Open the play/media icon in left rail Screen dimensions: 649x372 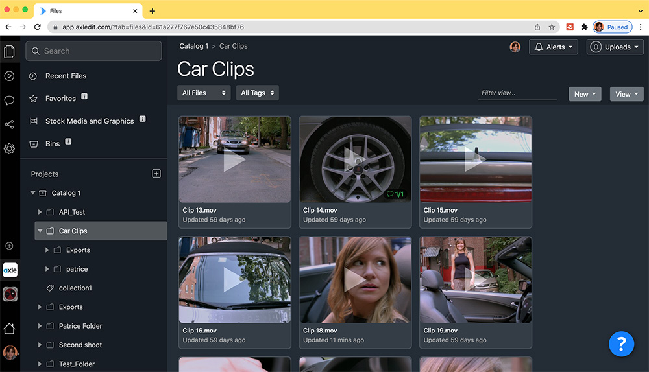(x=9, y=76)
